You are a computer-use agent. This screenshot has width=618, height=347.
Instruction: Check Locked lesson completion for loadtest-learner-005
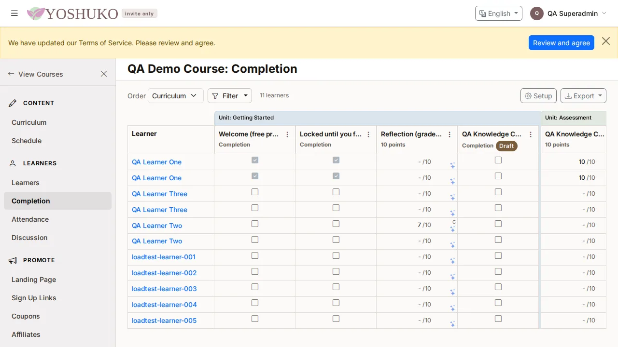[x=336, y=319]
